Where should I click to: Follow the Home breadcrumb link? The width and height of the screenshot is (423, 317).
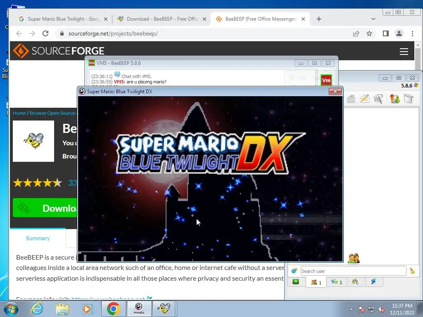point(19,113)
